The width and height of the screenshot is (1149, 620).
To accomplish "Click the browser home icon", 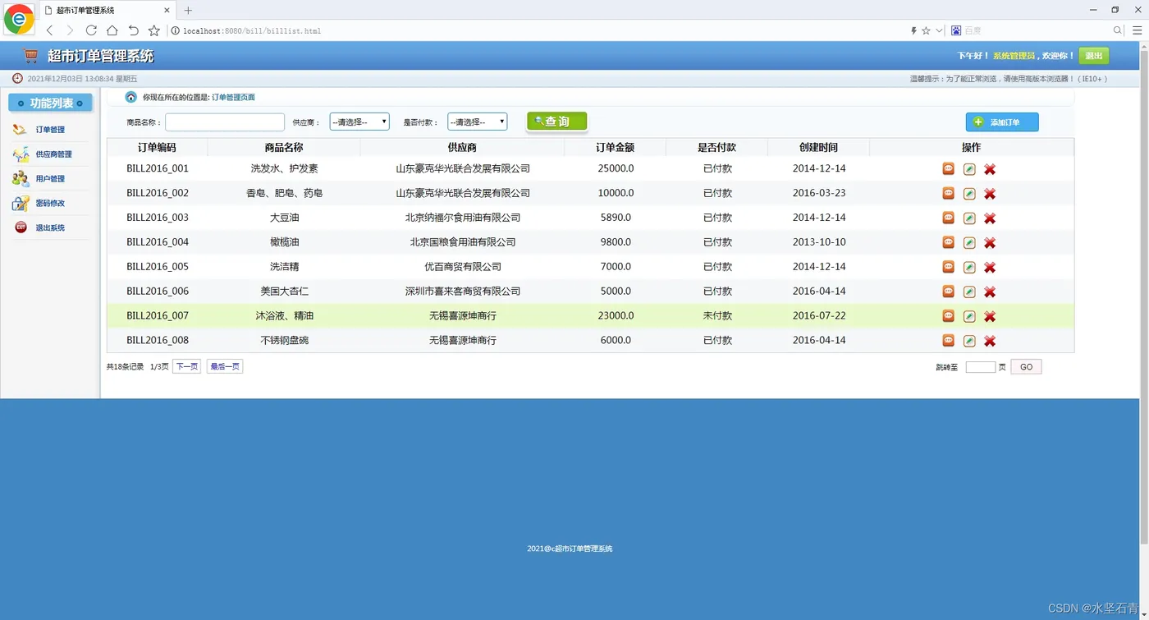I will pyautogui.click(x=112, y=30).
